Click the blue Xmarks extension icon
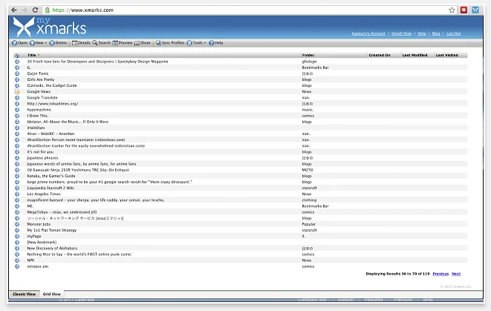491x311 pixels. [x=475, y=10]
